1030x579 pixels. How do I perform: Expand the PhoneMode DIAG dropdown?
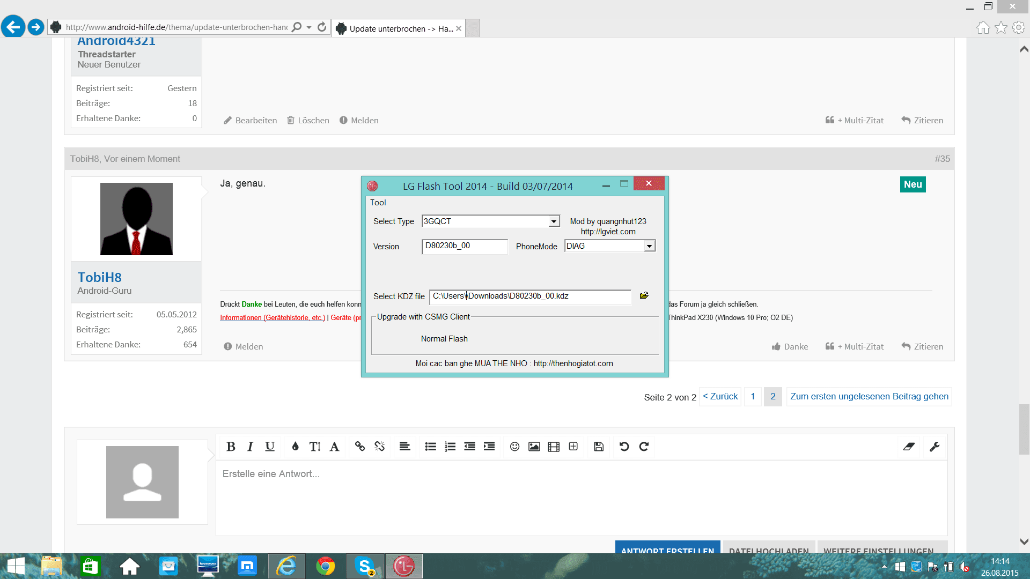coord(649,246)
